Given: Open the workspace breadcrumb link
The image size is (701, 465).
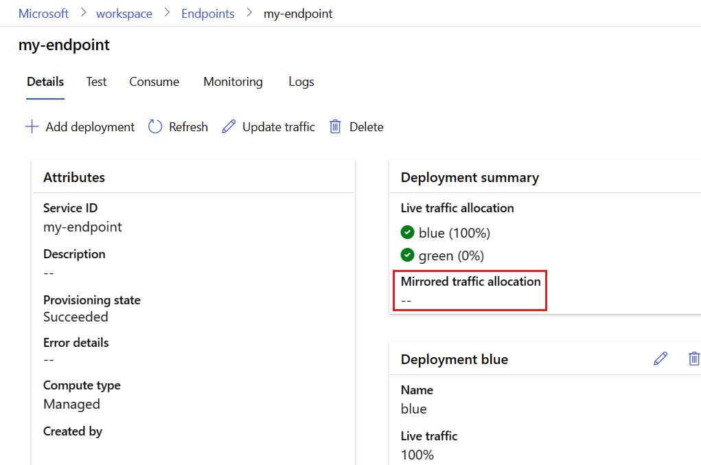Looking at the screenshot, I should click(x=124, y=14).
